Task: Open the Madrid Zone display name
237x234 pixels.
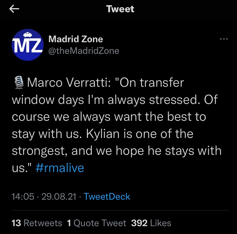Action: click(76, 39)
